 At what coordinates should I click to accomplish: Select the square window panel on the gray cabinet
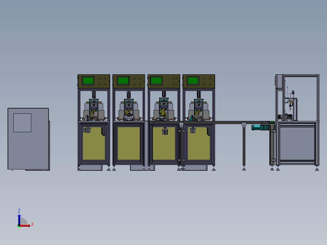coord(22,123)
